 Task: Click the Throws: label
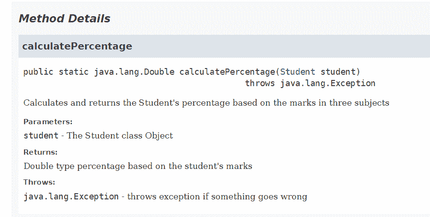[39, 182]
